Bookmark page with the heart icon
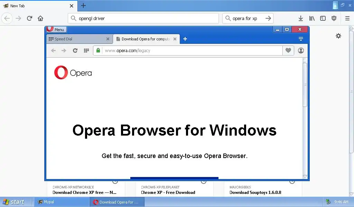The width and height of the screenshot is (354, 207). point(288,50)
